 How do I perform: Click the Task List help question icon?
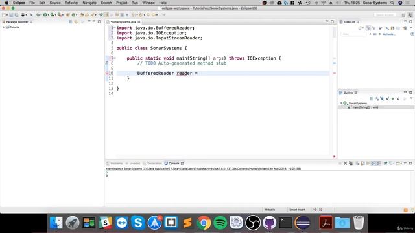(412, 34)
